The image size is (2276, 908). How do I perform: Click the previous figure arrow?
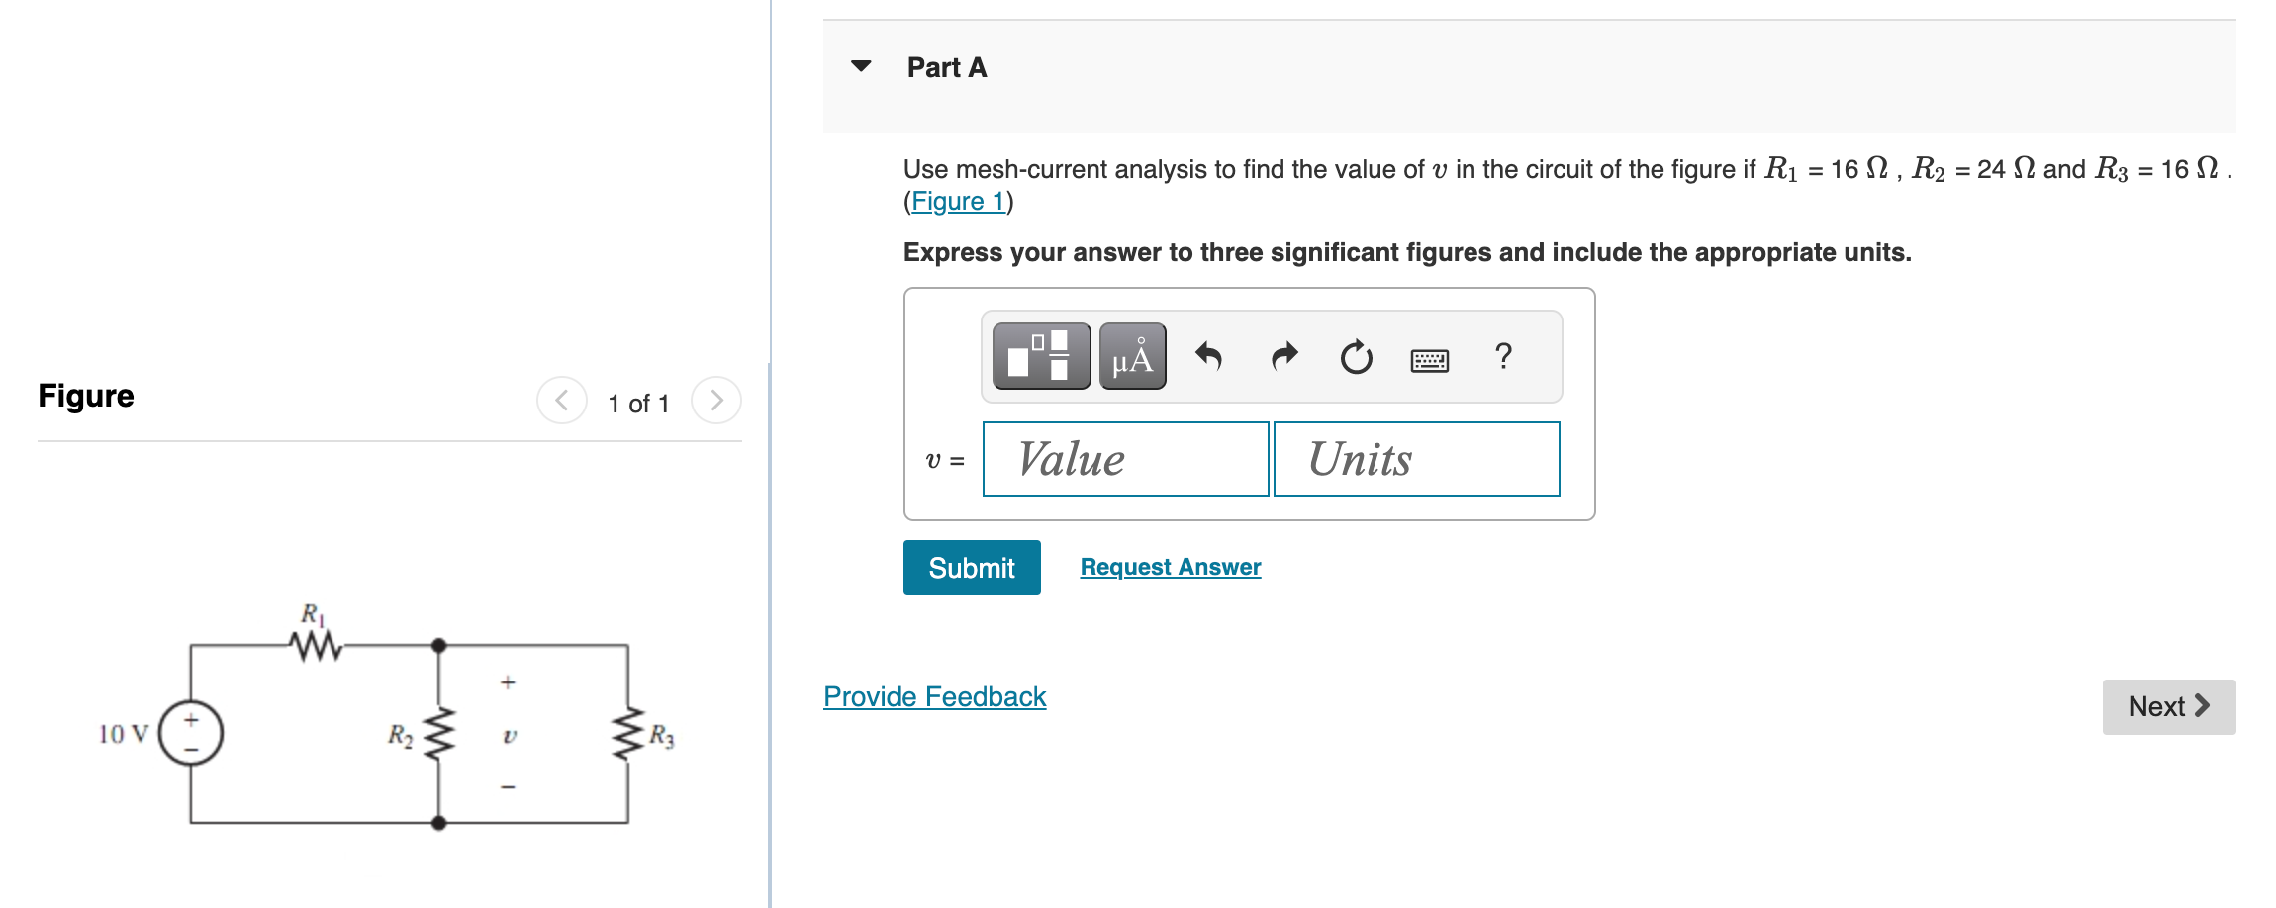560,401
